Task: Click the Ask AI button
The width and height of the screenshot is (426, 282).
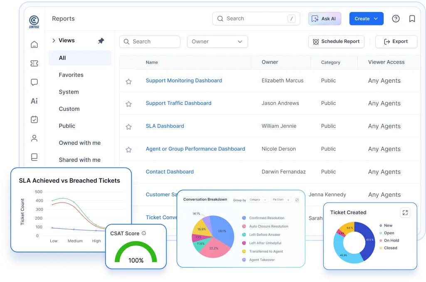Action: pyautogui.click(x=325, y=18)
